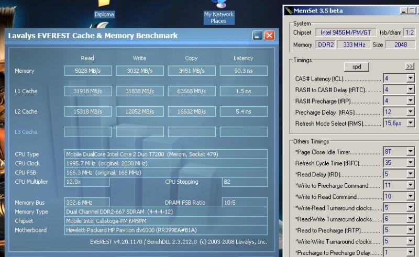419x257 pixels.
Task: Click the L2 Cache Latency value 5.4 ns
Action: coord(244,111)
